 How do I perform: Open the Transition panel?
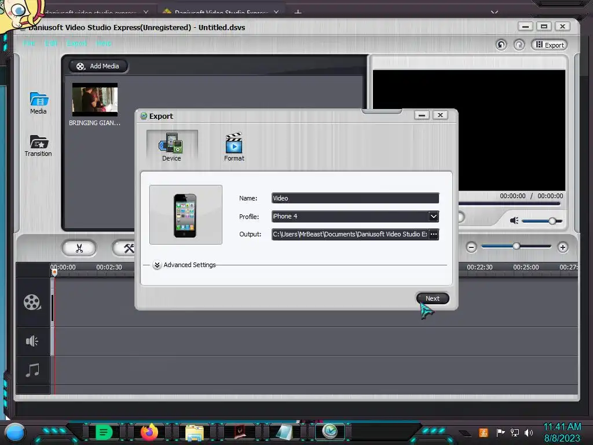(x=38, y=145)
